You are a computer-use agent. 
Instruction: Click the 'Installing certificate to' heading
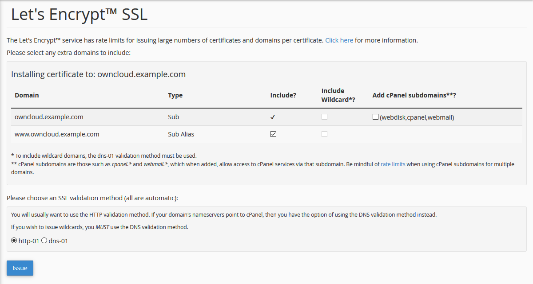[x=98, y=74]
